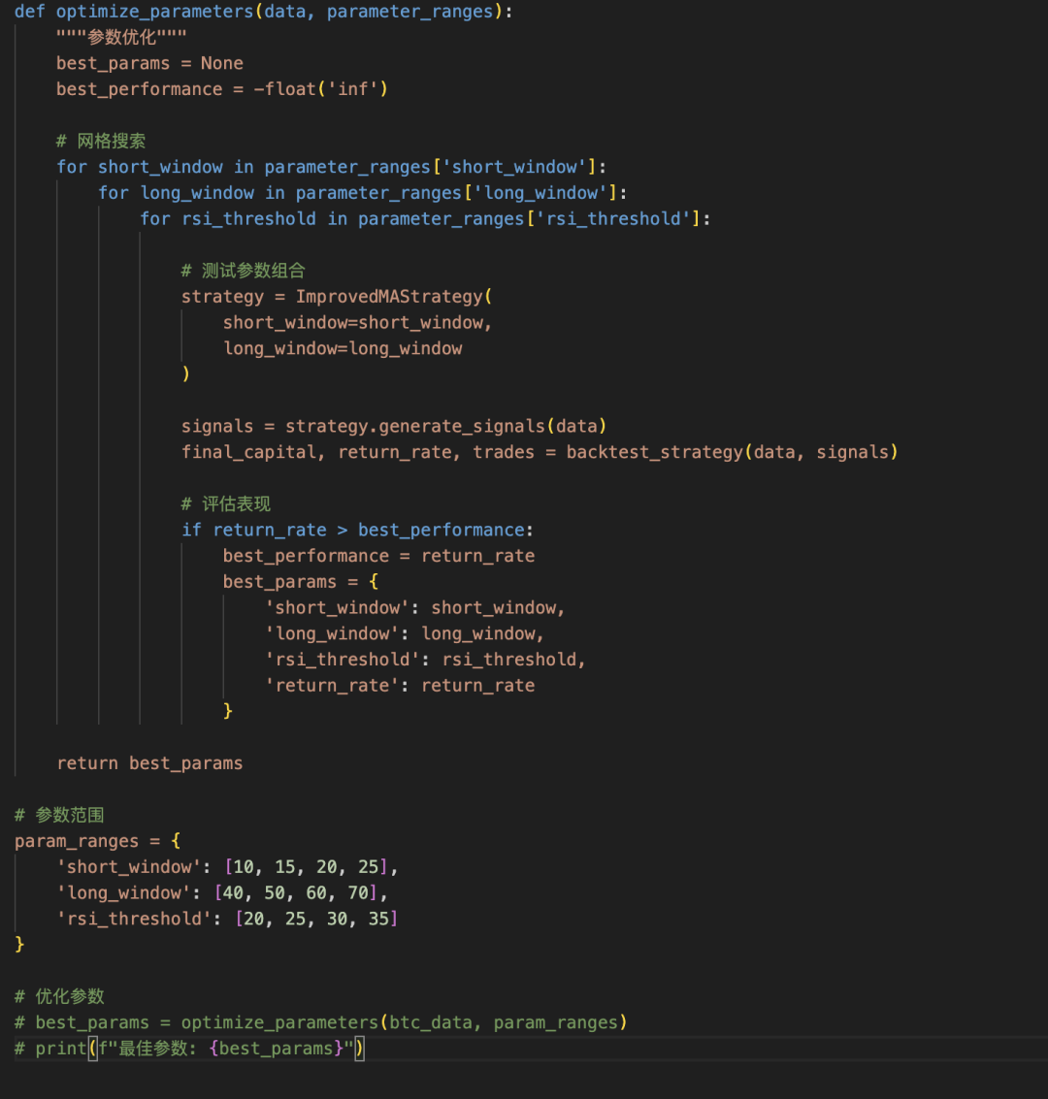Click the dict entry 'rsi_threshold': rsi_threshold,
The image size is (1048, 1099).
pos(425,660)
